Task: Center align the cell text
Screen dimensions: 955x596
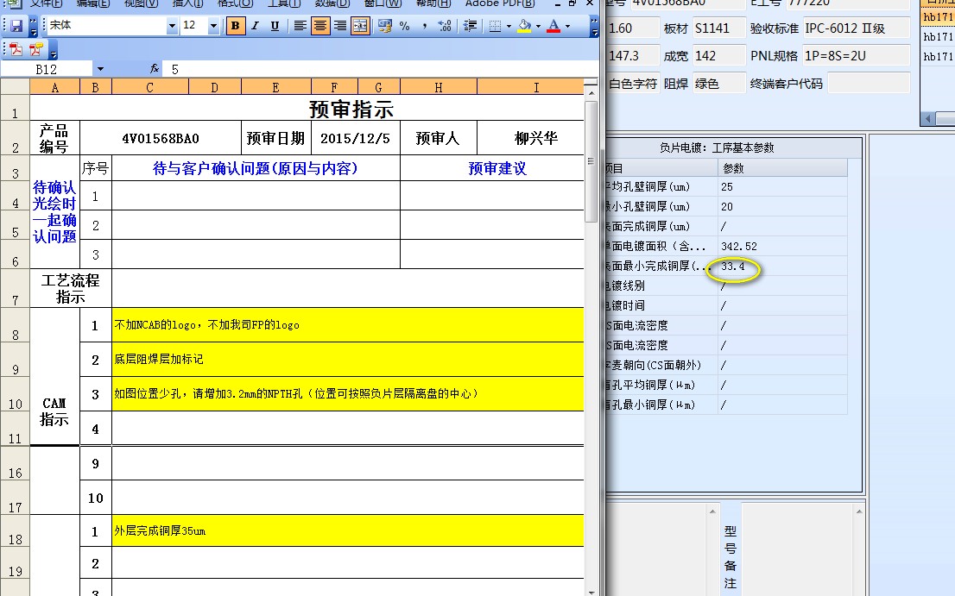Action: (319, 26)
